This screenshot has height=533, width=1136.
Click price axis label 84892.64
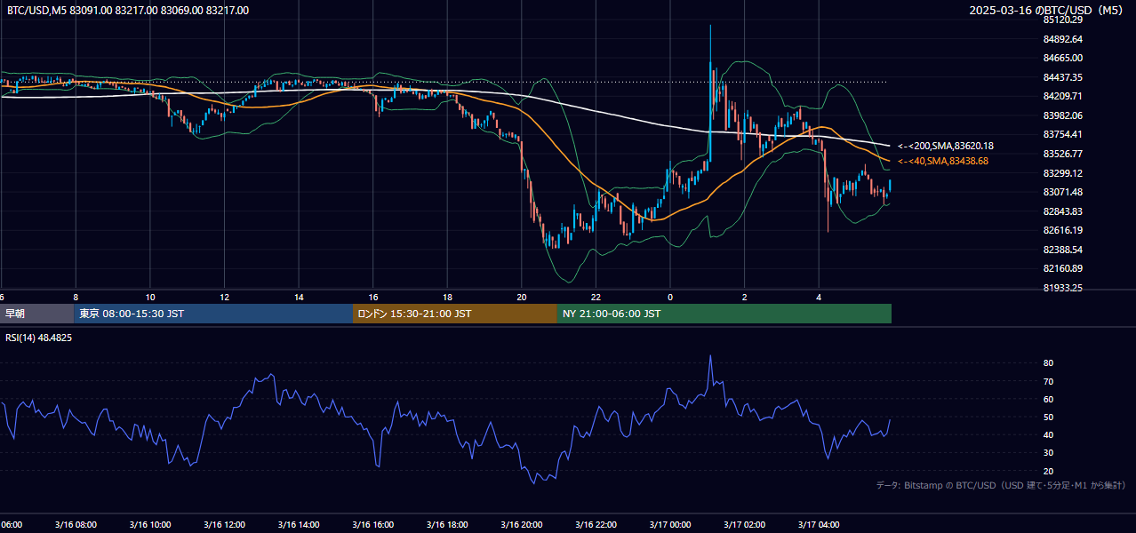pyautogui.click(x=1062, y=39)
